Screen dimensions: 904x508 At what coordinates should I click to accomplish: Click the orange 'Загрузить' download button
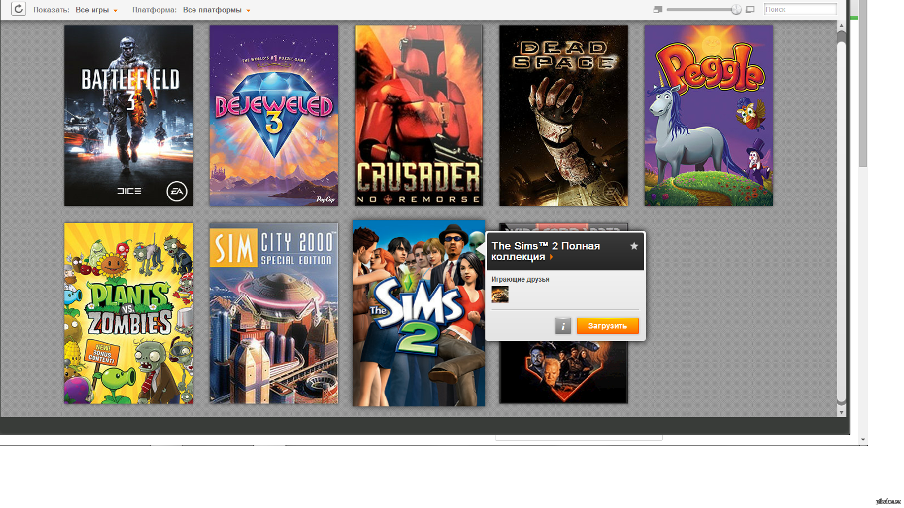[608, 326]
